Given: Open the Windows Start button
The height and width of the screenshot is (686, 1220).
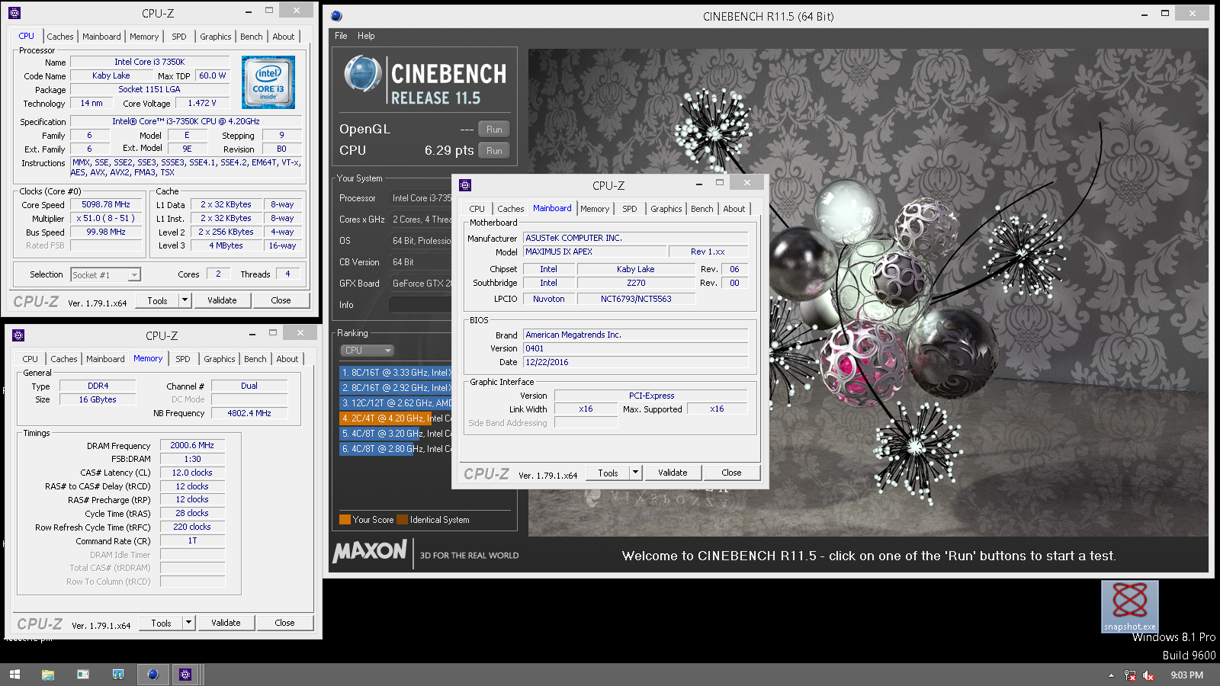Looking at the screenshot, I should pos(14,675).
